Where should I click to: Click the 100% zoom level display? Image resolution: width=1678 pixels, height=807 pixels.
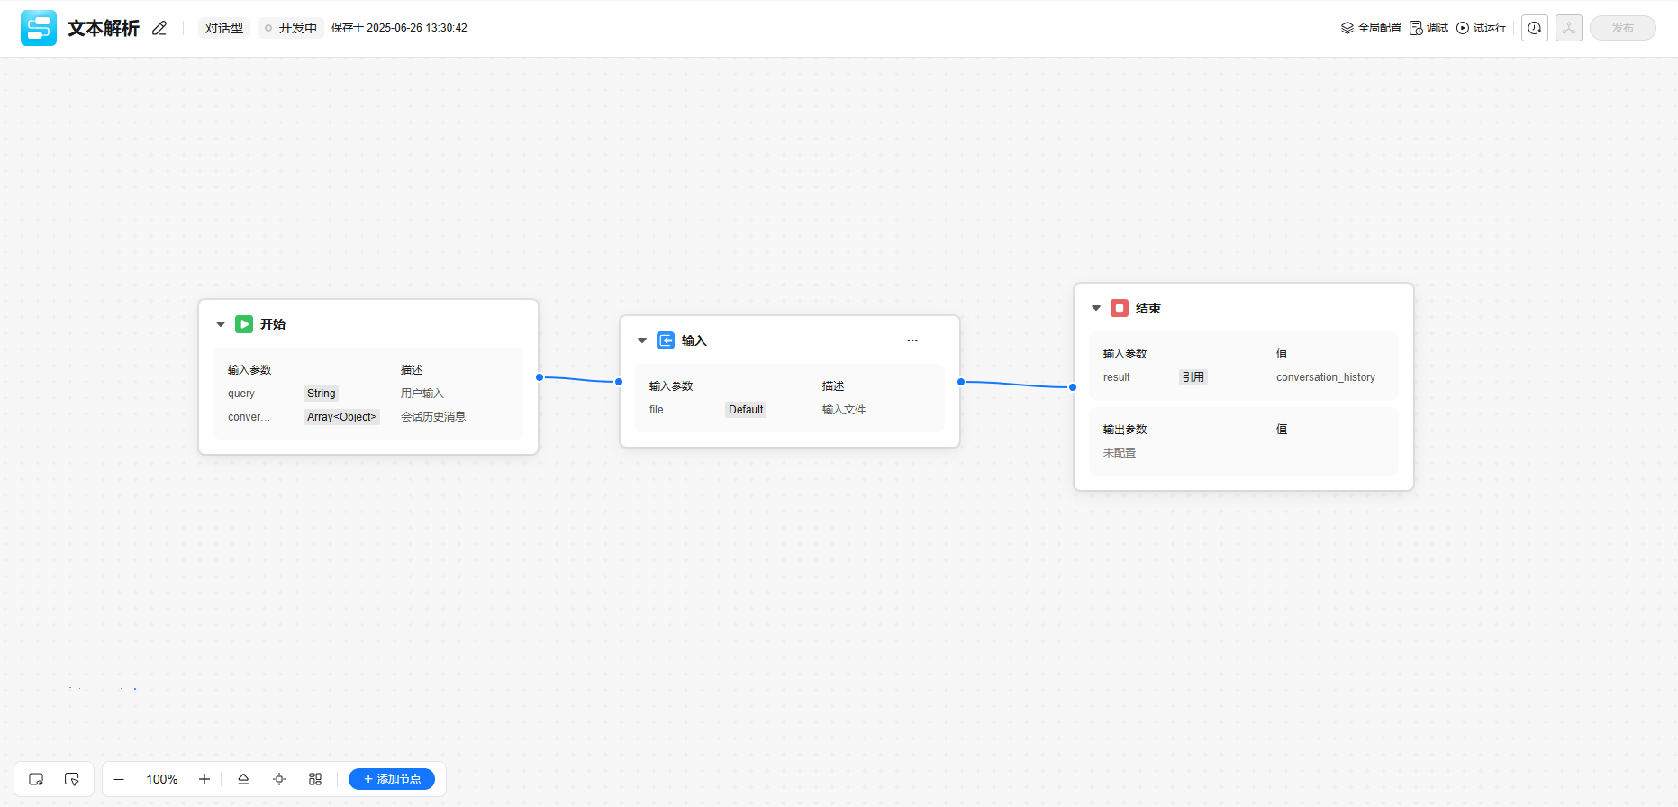[162, 779]
